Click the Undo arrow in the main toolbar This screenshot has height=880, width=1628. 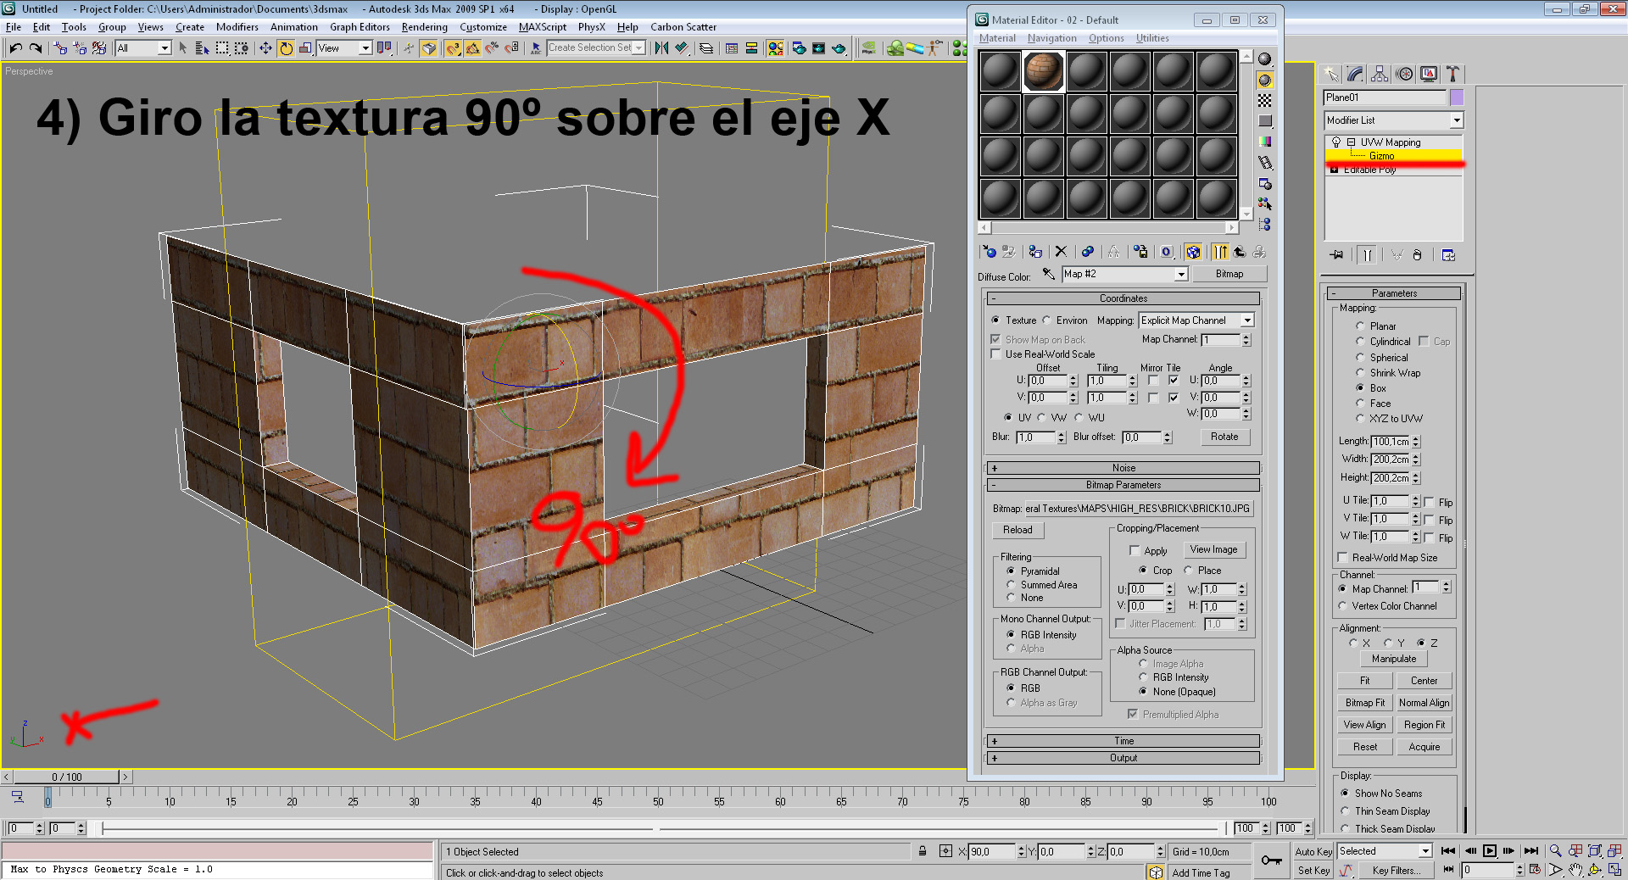point(15,48)
